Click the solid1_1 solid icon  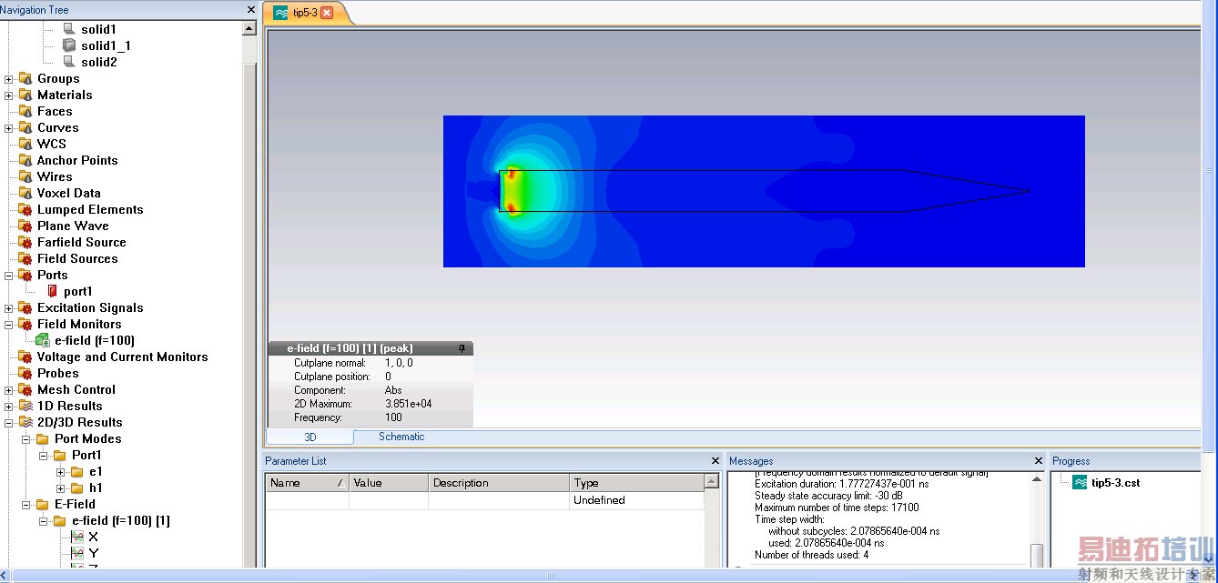pos(69,45)
